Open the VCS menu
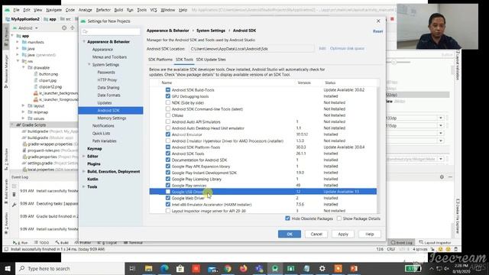489x275 pixels. pyautogui.click(x=154, y=10)
